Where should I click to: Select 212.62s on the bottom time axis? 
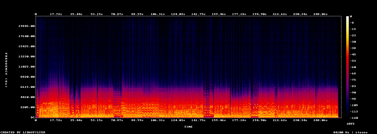click(280, 120)
